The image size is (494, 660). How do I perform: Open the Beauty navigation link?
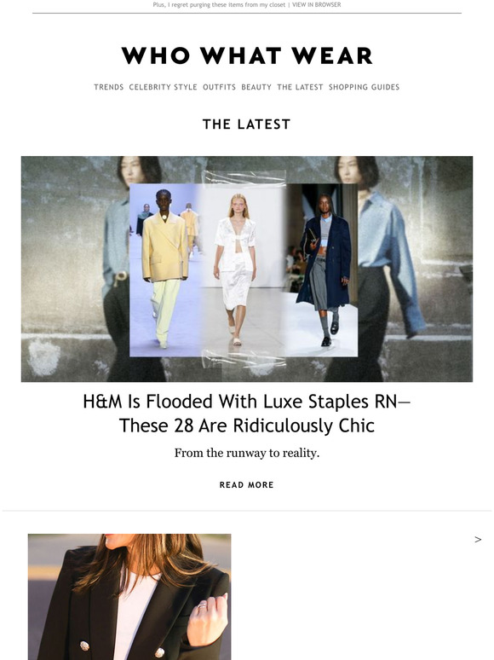point(256,87)
